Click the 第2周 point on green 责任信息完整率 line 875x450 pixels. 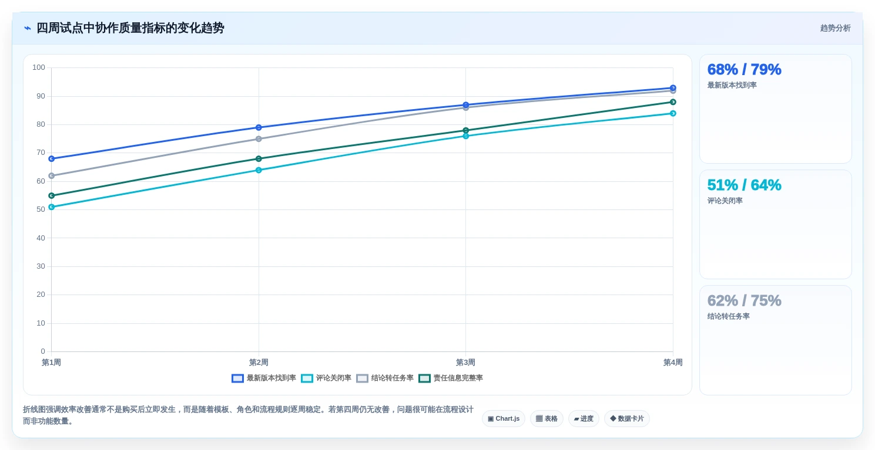(x=259, y=159)
